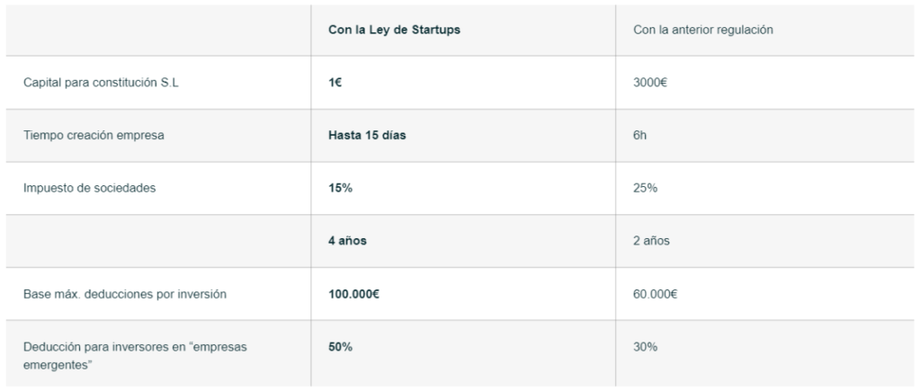
Task: Click the '1€' capital value cell
Action: (335, 83)
